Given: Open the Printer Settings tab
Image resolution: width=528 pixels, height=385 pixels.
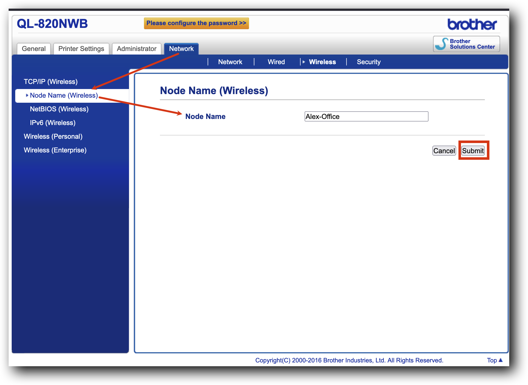Looking at the screenshot, I should (81, 49).
